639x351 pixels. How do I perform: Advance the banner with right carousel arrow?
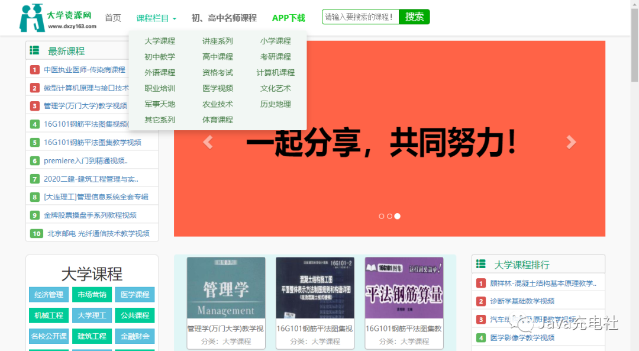(x=571, y=142)
